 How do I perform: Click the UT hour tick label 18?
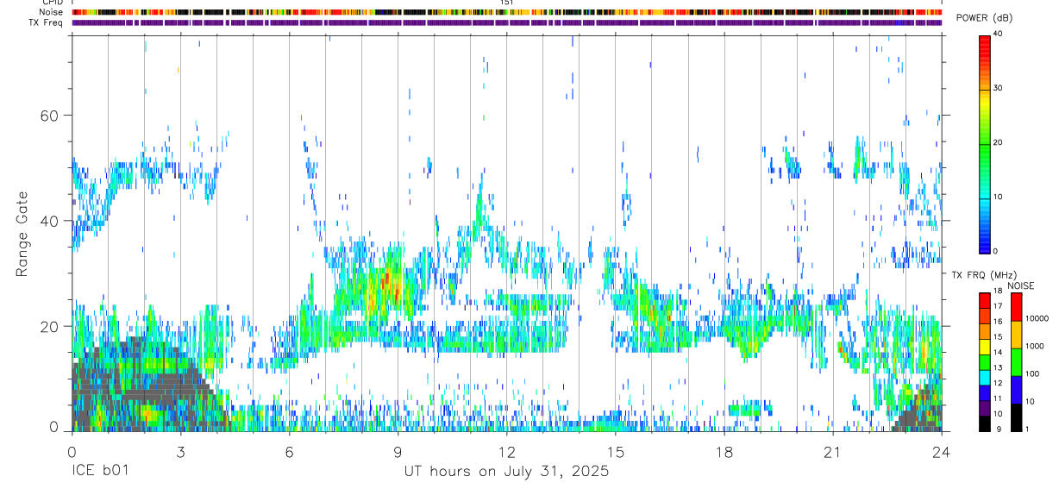click(x=724, y=451)
